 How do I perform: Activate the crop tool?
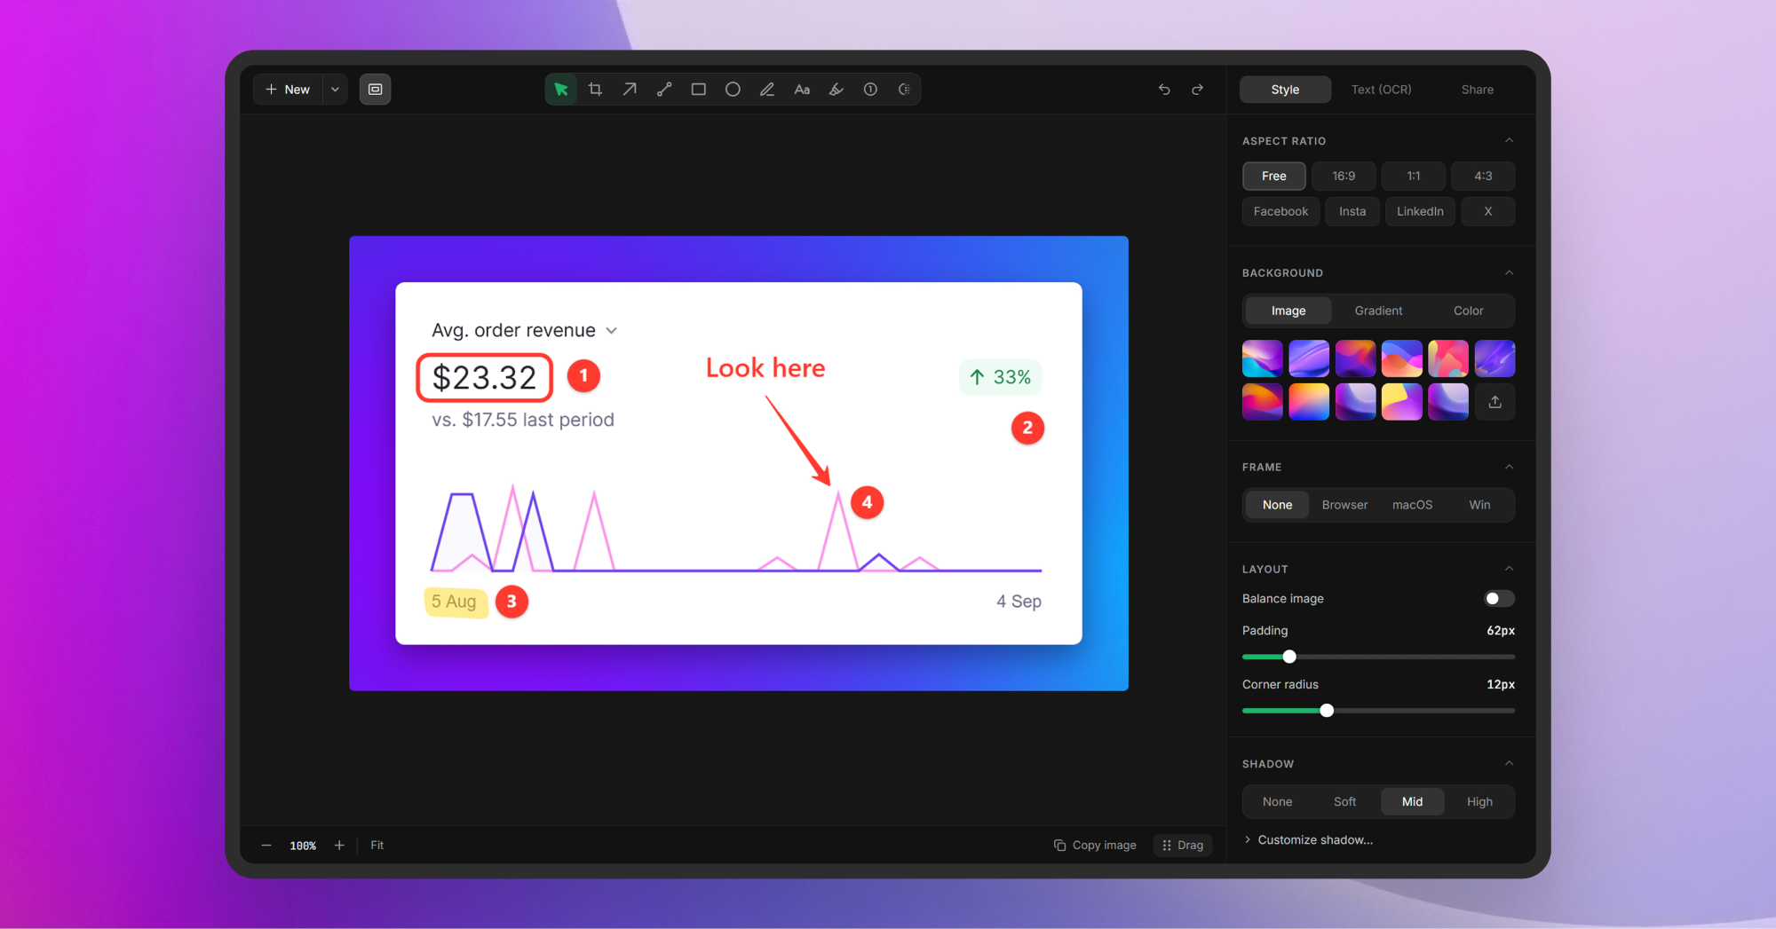coord(595,90)
